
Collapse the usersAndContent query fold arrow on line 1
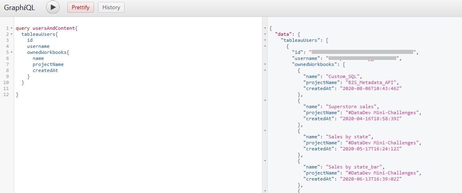click(12, 28)
